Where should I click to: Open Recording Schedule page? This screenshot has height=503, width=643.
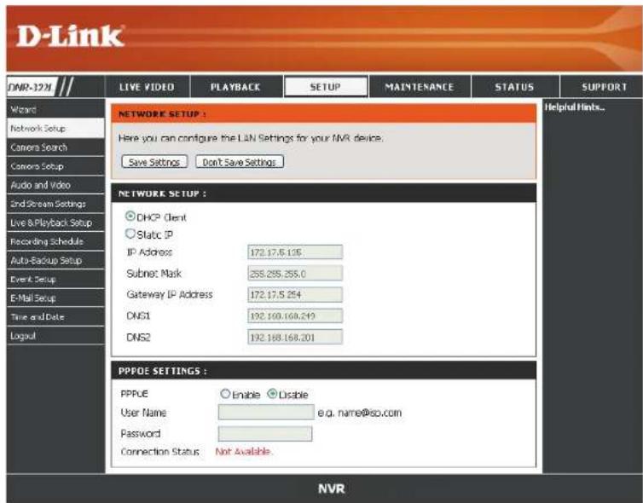55,241
